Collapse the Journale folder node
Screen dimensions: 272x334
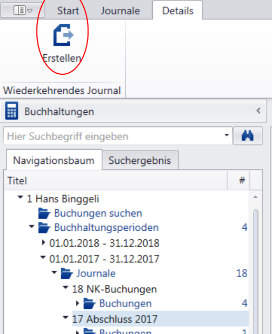[54, 272]
